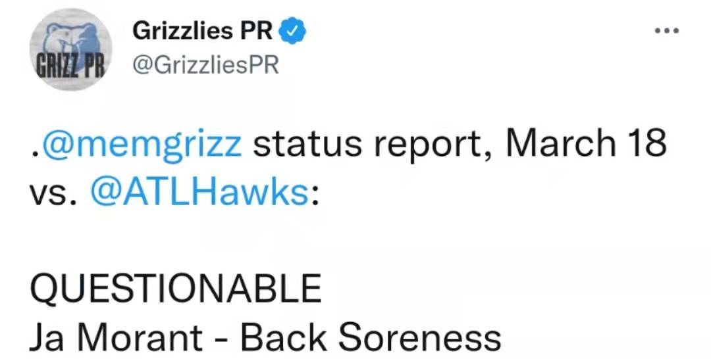Click the bear logo inside the avatar

[72, 40]
